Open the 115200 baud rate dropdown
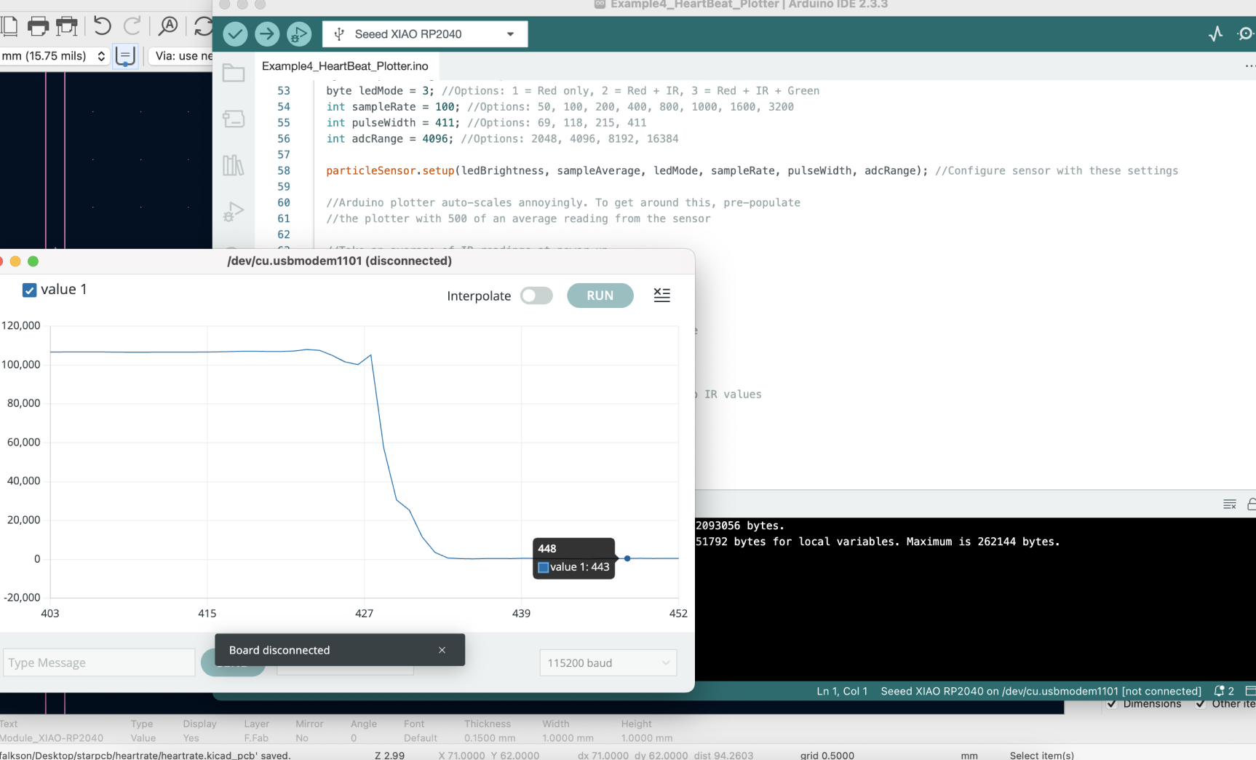The image size is (1256, 760). (x=608, y=663)
